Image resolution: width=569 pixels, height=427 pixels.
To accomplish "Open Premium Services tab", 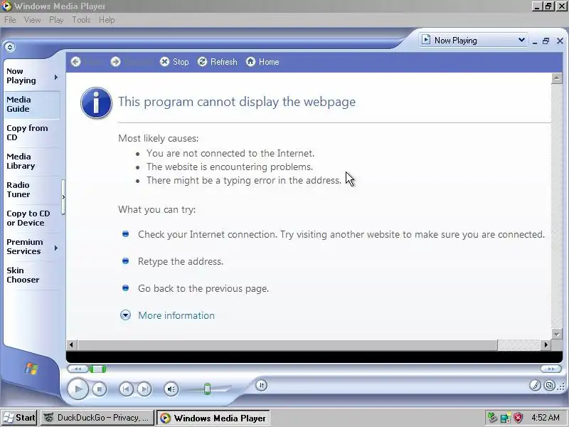I will tap(25, 246).
